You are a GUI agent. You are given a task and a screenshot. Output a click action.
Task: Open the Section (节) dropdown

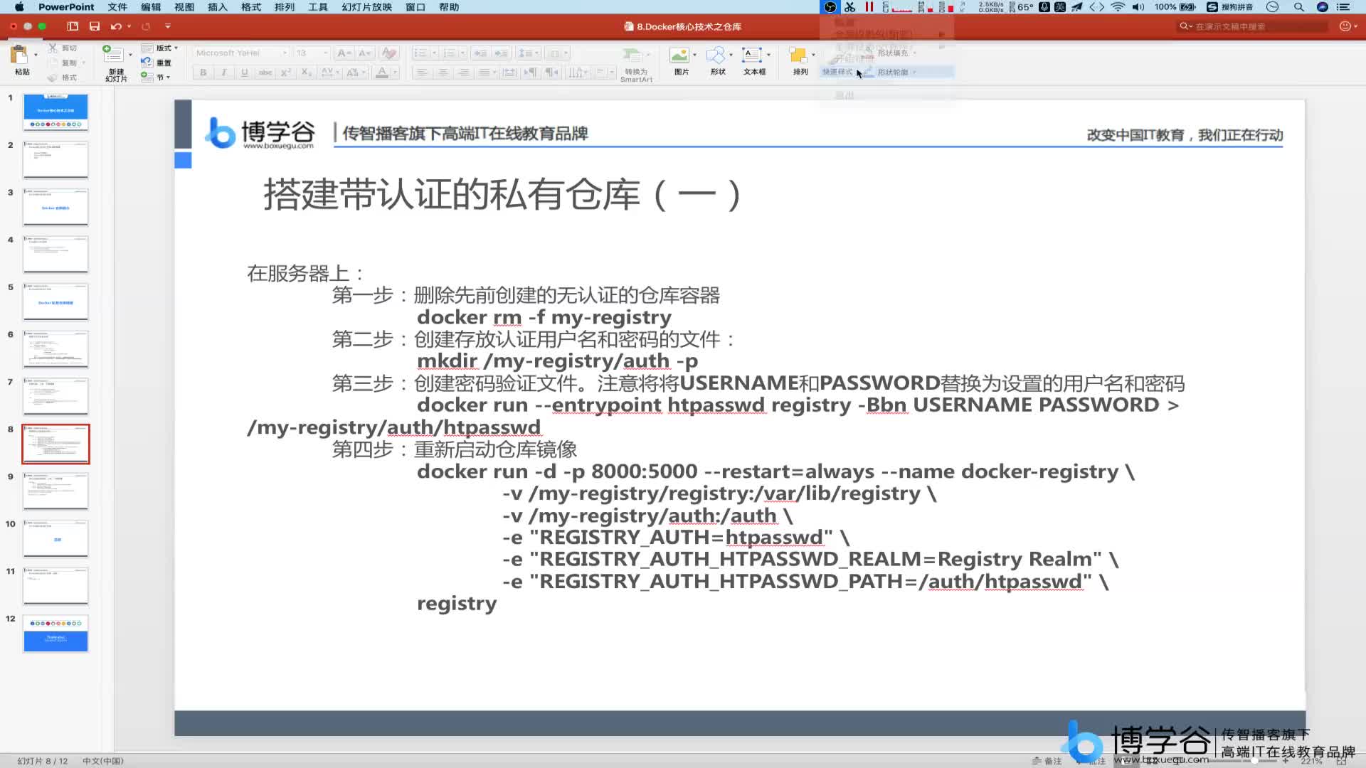tap(156, 78)
